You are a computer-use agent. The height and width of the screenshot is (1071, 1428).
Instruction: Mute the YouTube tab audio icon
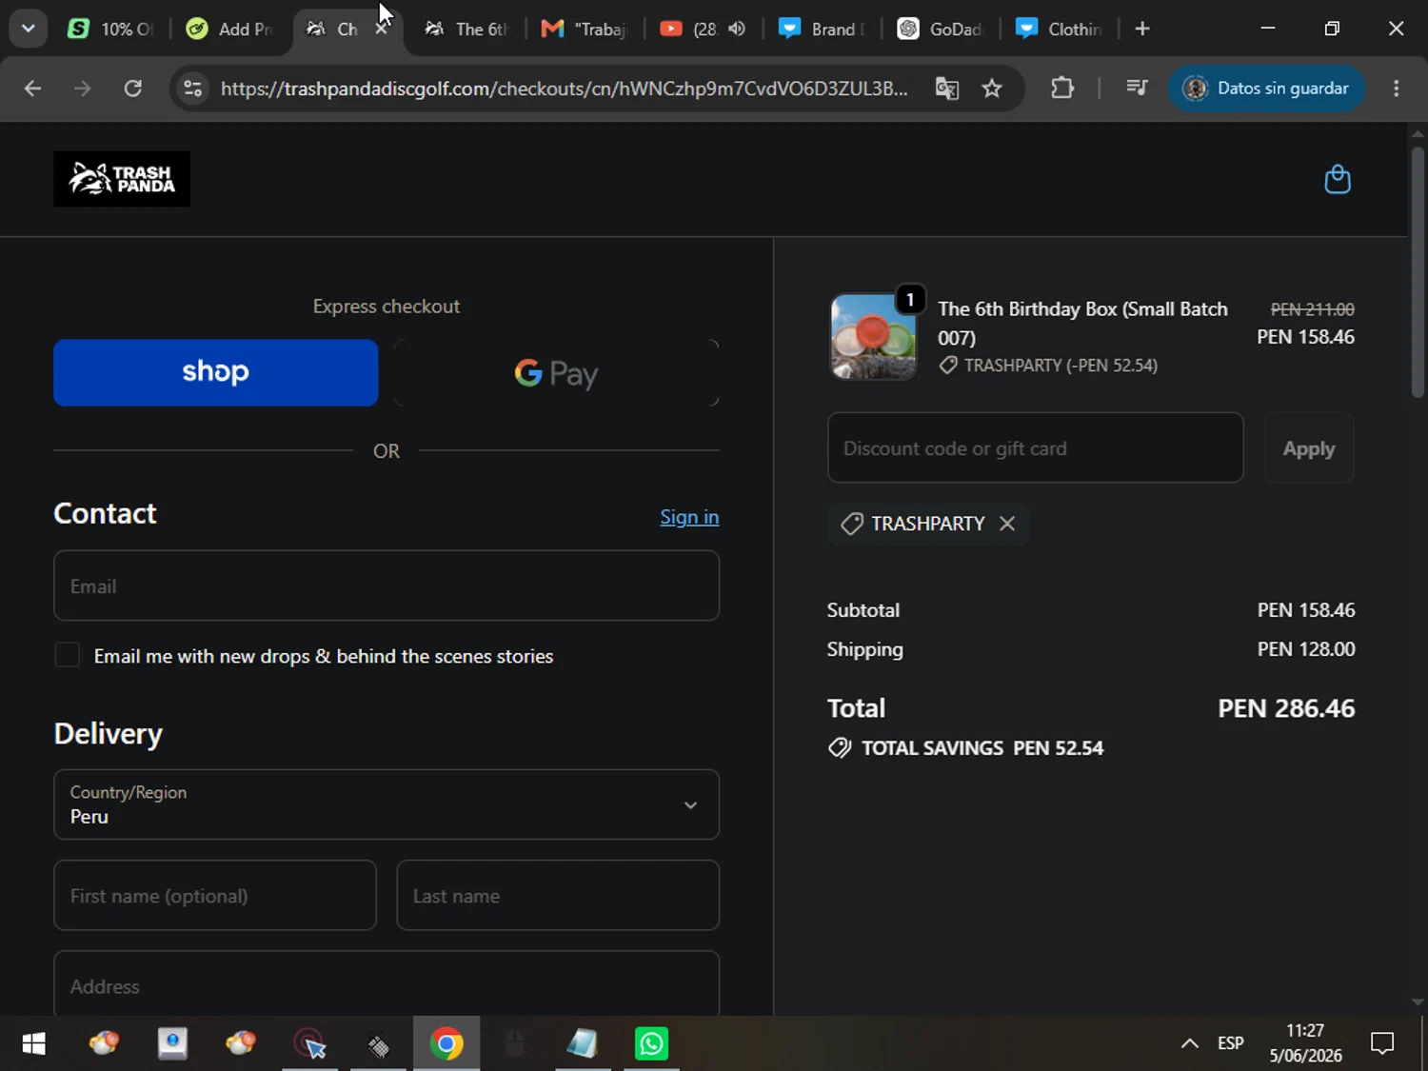pyautogui.click(x=737, y=29)
